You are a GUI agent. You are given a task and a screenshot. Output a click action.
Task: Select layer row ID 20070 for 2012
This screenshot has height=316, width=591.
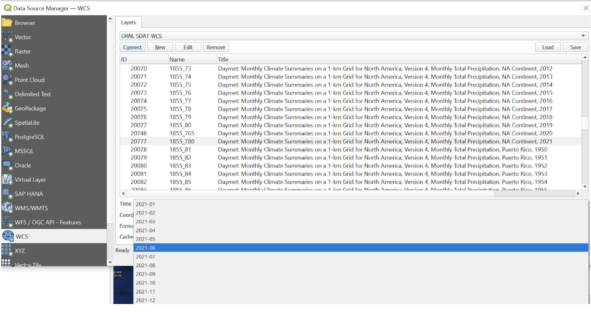[351, 68]
